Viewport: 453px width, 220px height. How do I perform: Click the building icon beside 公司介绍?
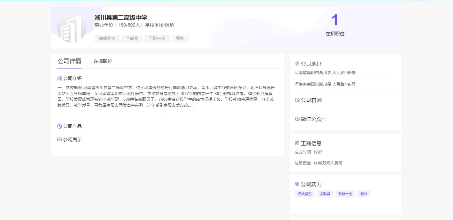pyautogui.click(x=59, y=78)
